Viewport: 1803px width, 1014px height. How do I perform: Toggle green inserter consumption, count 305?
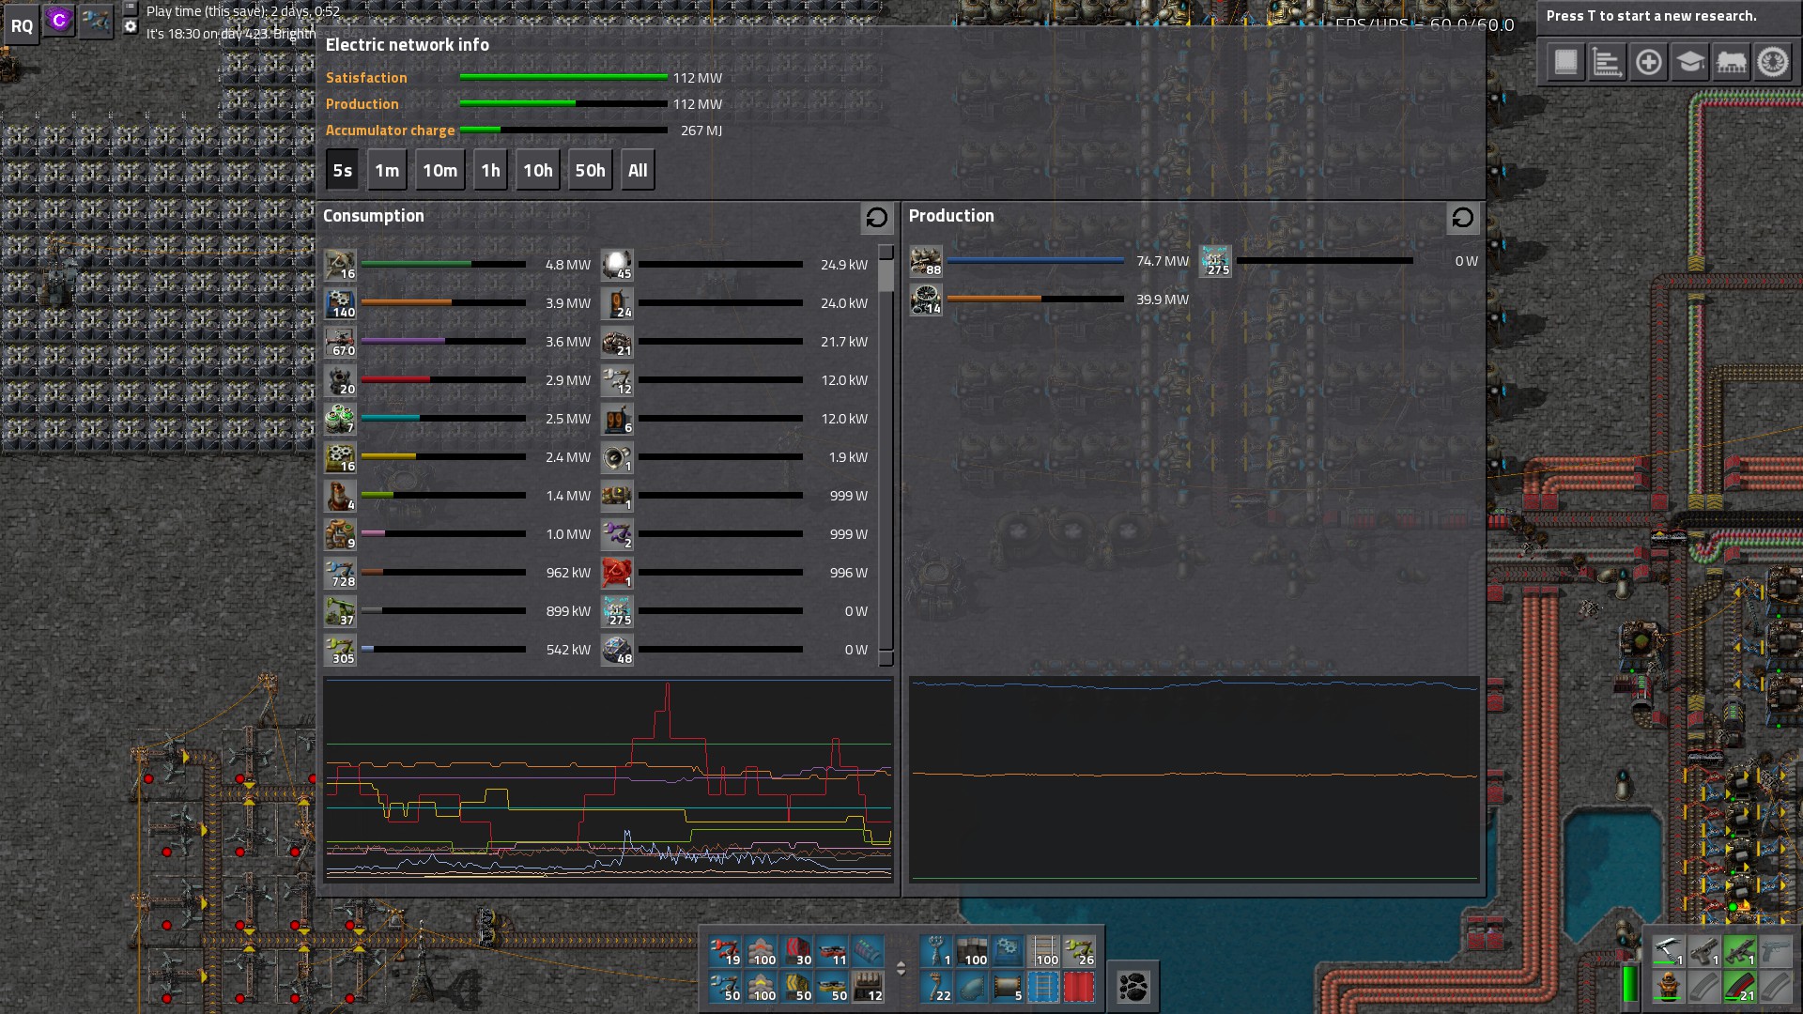pos(340,650)
